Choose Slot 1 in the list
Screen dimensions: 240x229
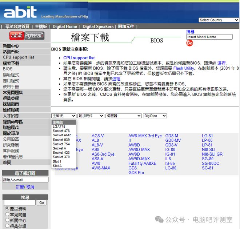[64, 161]
